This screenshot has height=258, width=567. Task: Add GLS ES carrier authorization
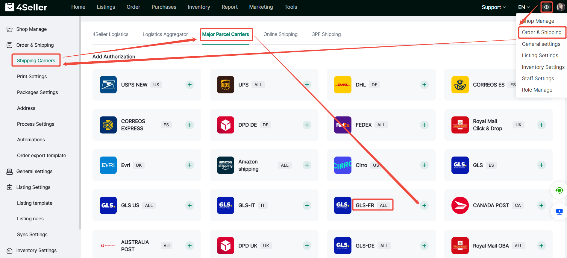point(541,165)
